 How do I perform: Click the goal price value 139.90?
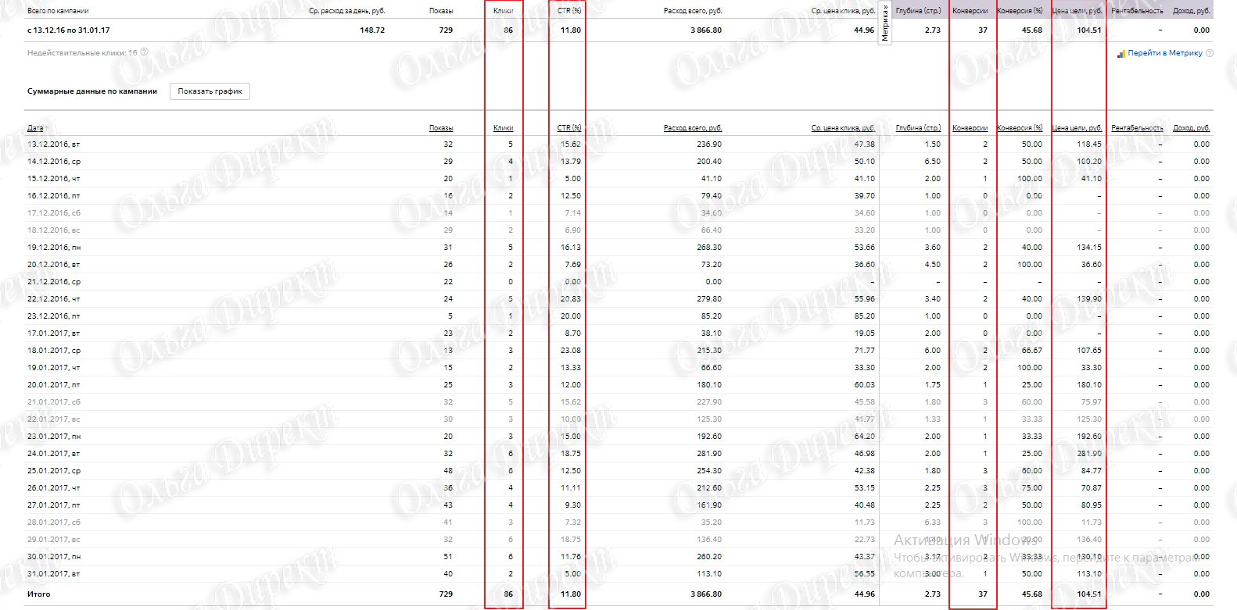(x=1089, y=299)
